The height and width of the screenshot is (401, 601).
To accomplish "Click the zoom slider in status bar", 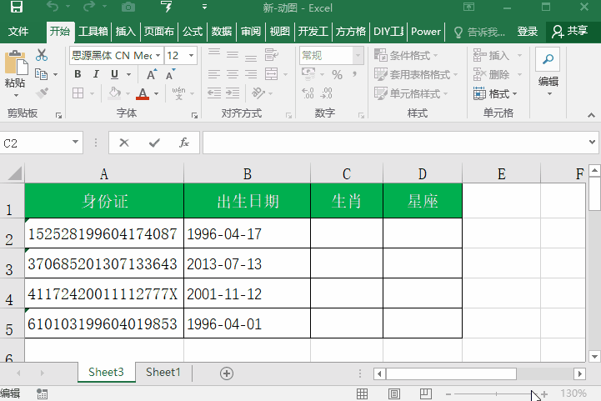I will point(496,393).
